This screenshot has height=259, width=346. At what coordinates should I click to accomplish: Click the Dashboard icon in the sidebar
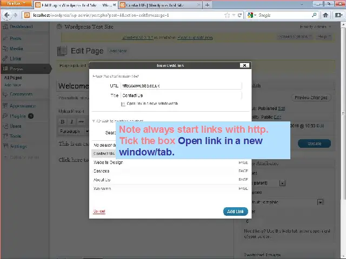coord(5,26)
